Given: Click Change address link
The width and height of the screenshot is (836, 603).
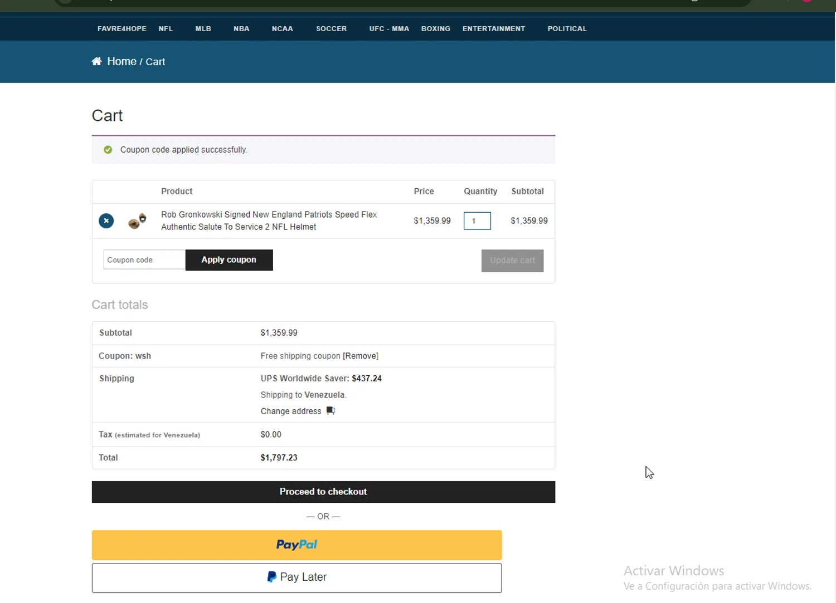Looking at the screenshot, I should (291, 411).
